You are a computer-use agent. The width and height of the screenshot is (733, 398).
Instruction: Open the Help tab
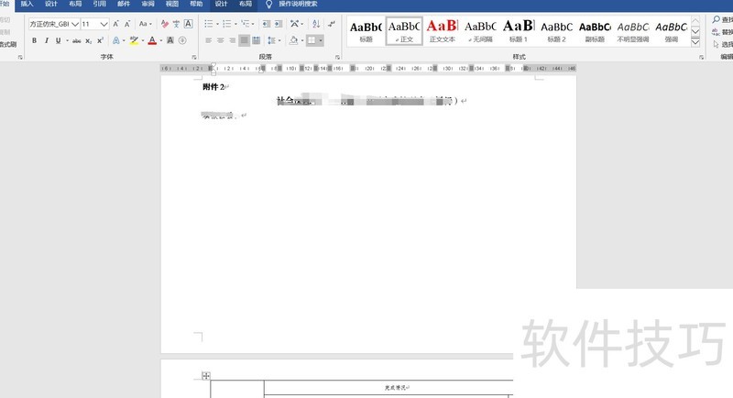coord(196,4)
